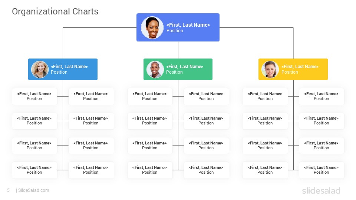Select first-row right card under green box
Image resolution: width=356 pixels, height=200 pixels.
coord(206,96)
